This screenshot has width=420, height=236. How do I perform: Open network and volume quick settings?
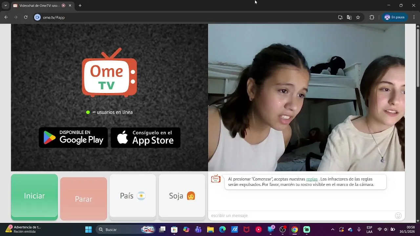(386, 229)
